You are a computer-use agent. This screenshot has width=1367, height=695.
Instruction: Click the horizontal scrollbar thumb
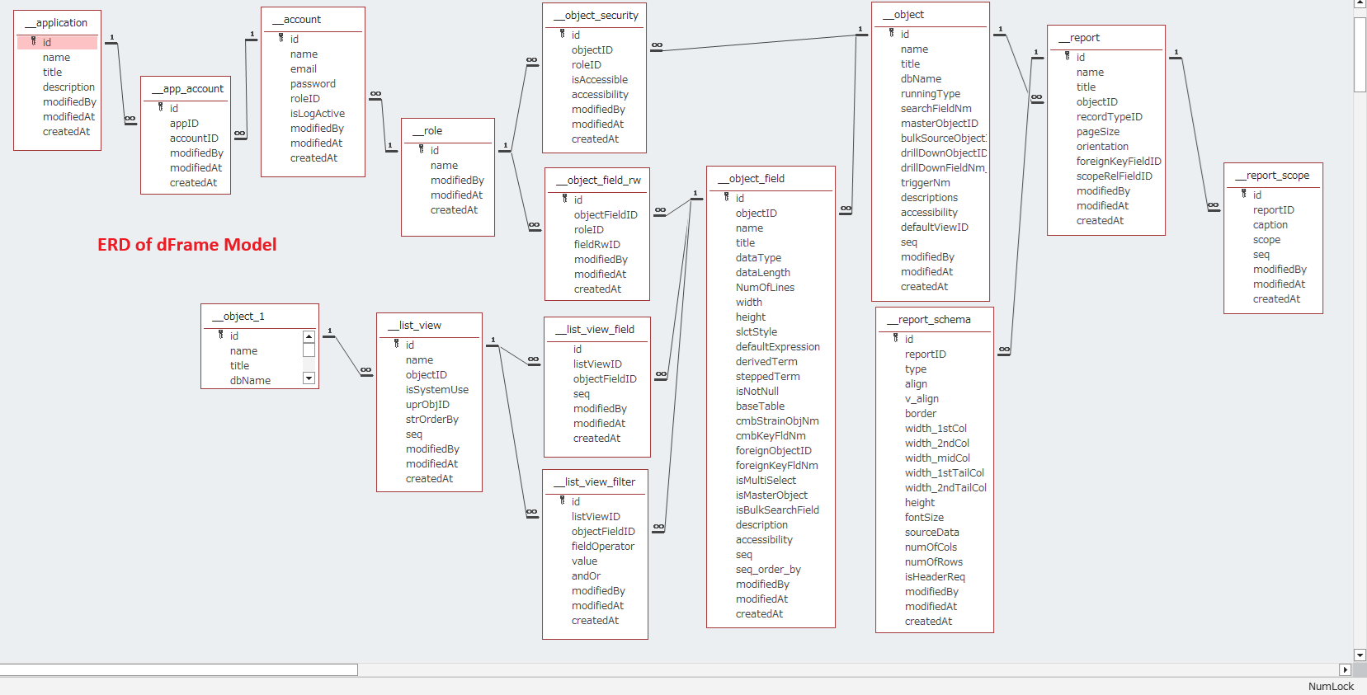178,670
